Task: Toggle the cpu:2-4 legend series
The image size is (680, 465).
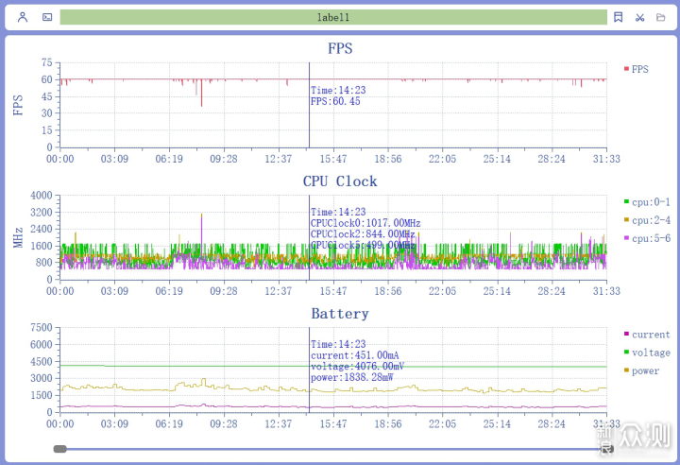Action: (x=647, y=220)
